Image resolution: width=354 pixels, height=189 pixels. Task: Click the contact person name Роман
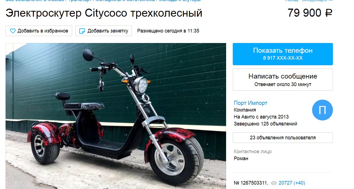[241, 158]
